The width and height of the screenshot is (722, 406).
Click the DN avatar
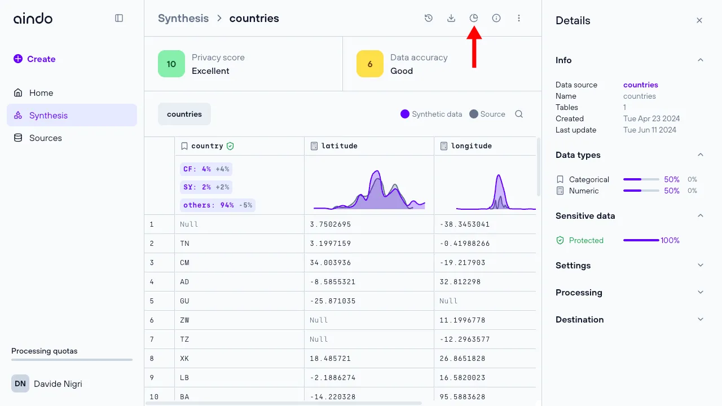point(20,383)
